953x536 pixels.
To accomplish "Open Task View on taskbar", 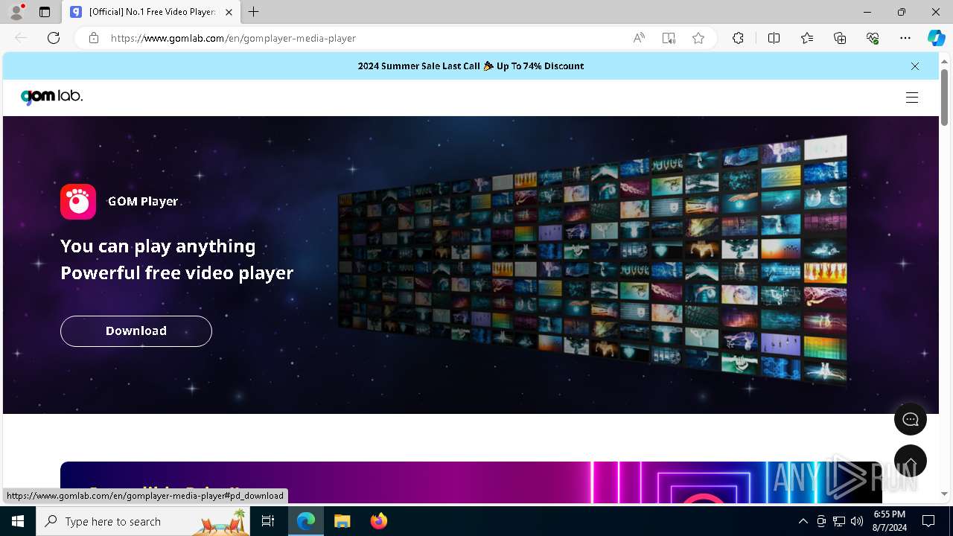I will click(x=268, y=521).
